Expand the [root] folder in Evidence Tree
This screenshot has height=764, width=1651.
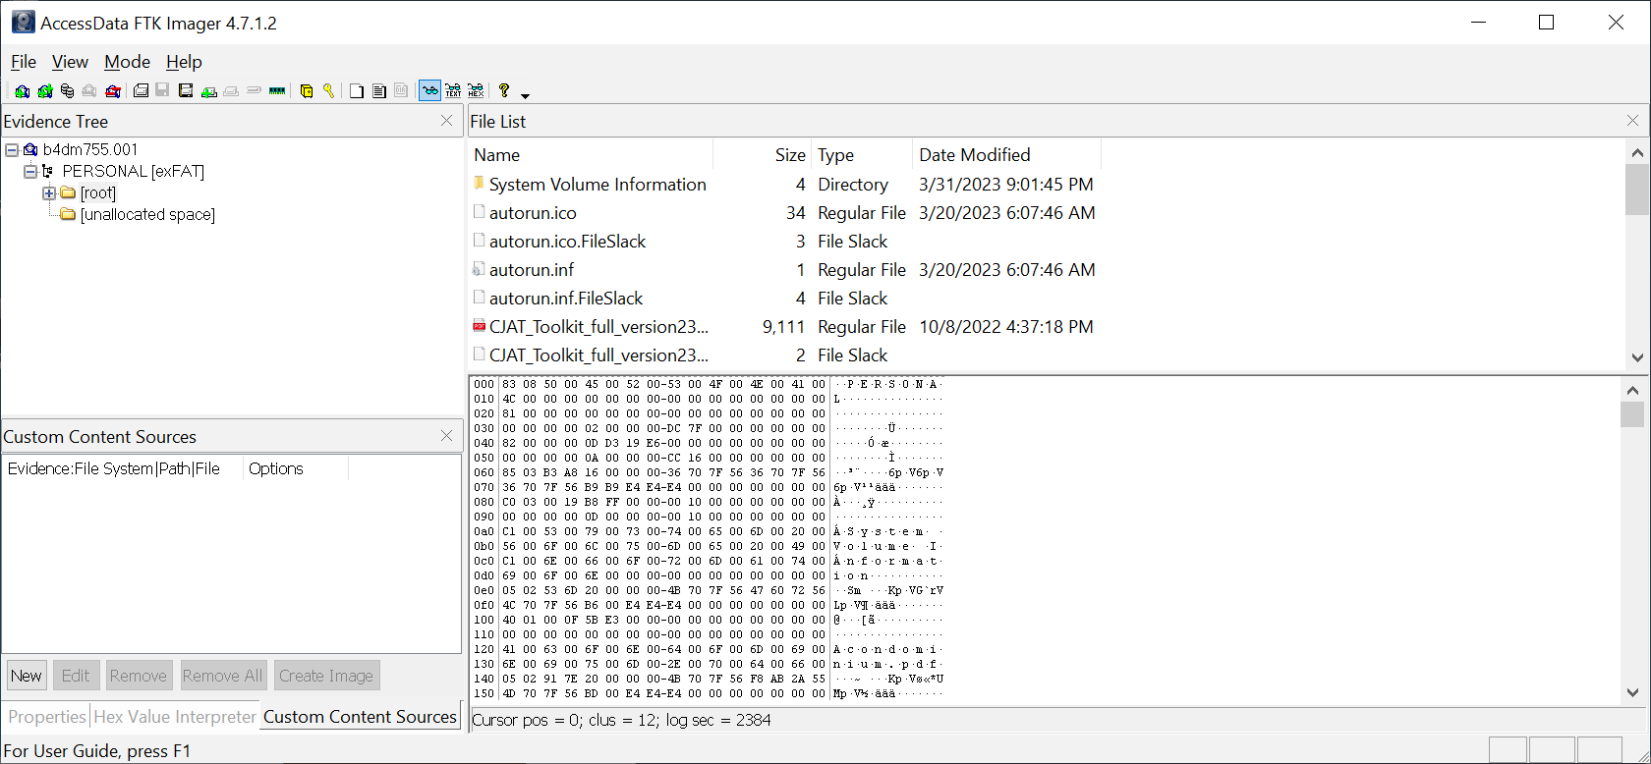click(49, 193)
